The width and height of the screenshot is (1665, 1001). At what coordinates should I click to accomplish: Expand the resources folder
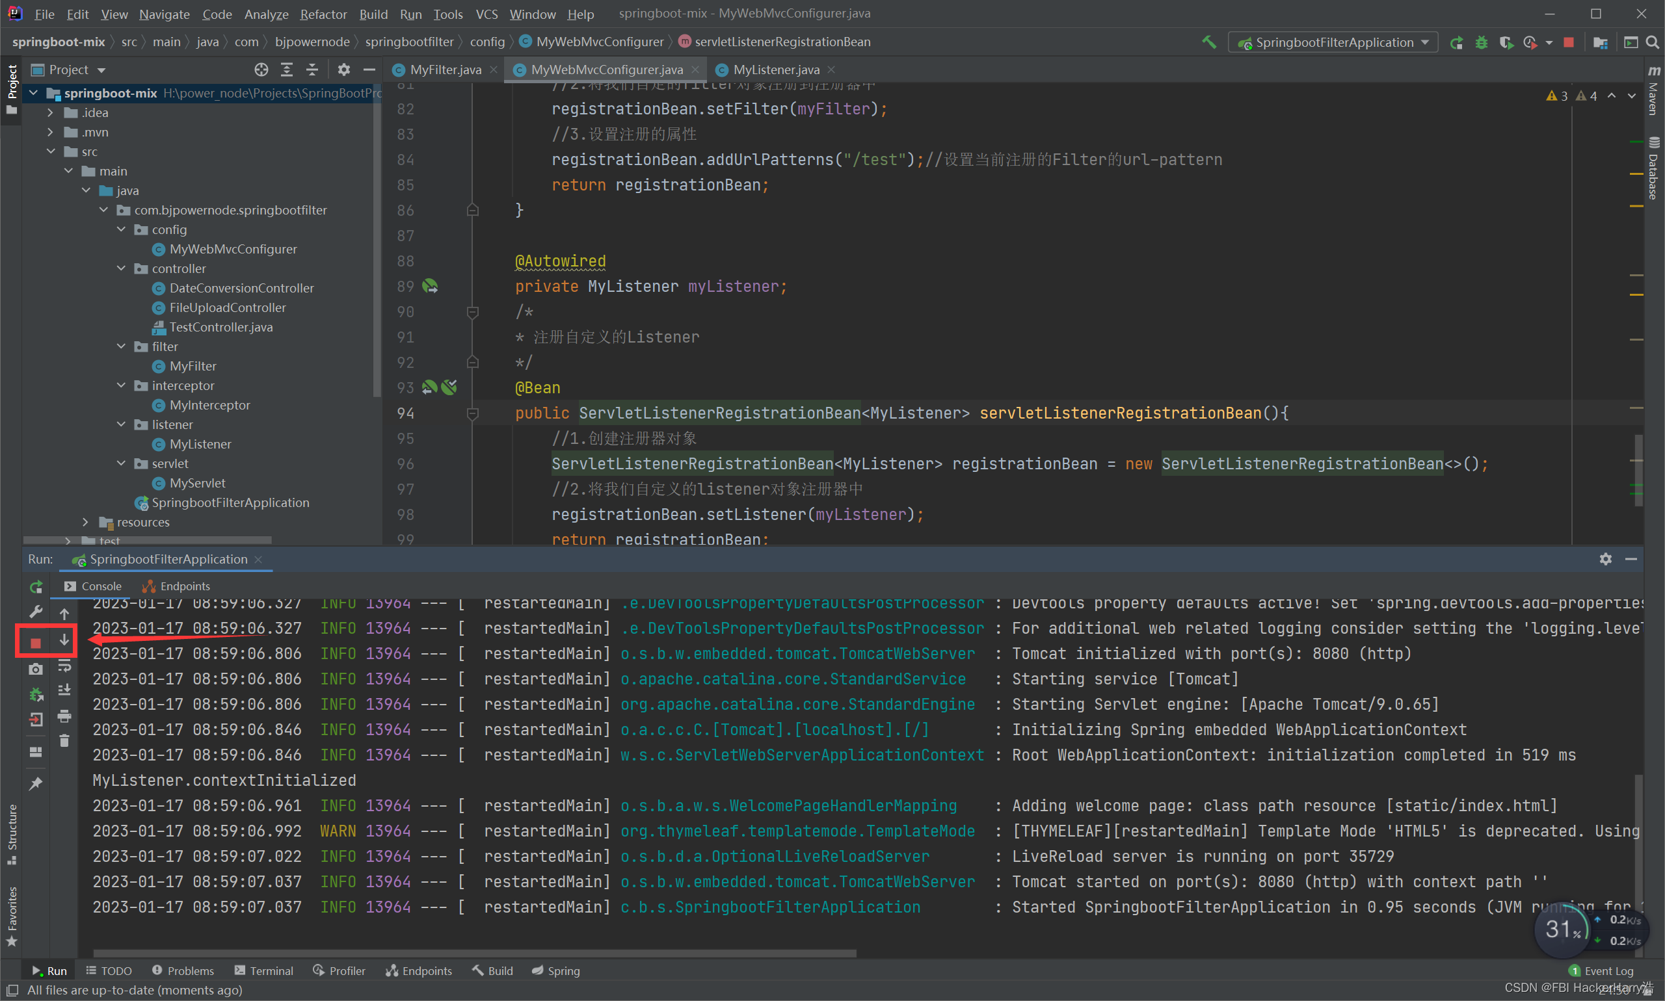pos(86,522)
